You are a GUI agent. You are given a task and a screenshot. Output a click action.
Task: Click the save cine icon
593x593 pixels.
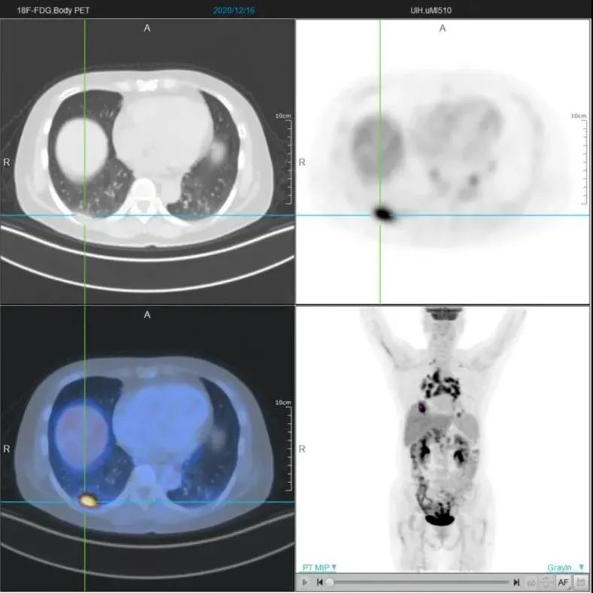point(581,582)
